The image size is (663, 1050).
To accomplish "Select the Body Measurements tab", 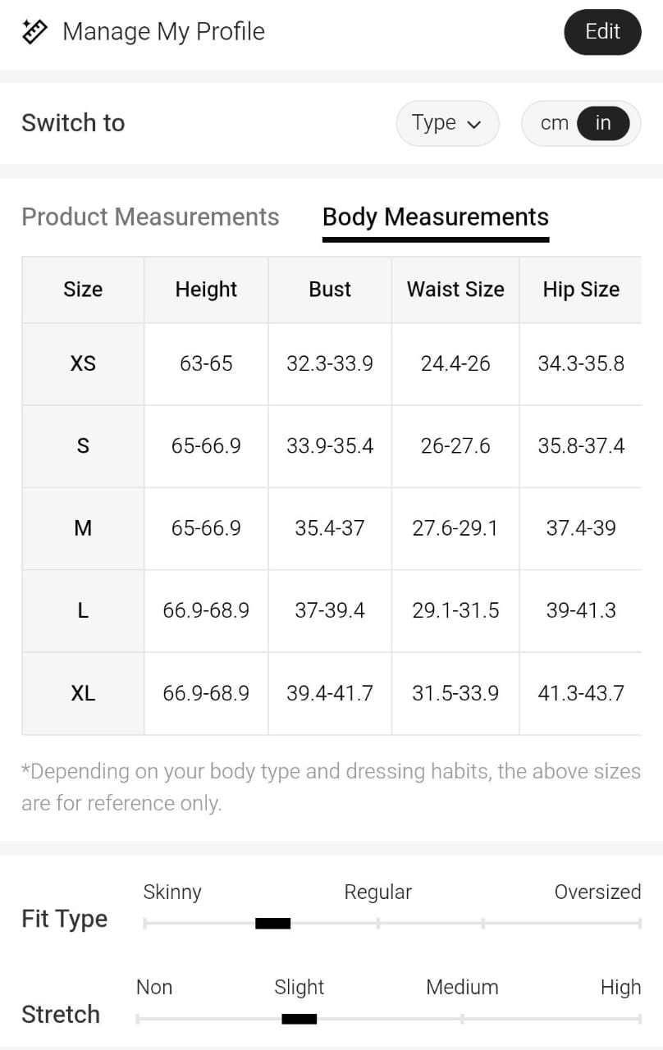I will (435, 217).
